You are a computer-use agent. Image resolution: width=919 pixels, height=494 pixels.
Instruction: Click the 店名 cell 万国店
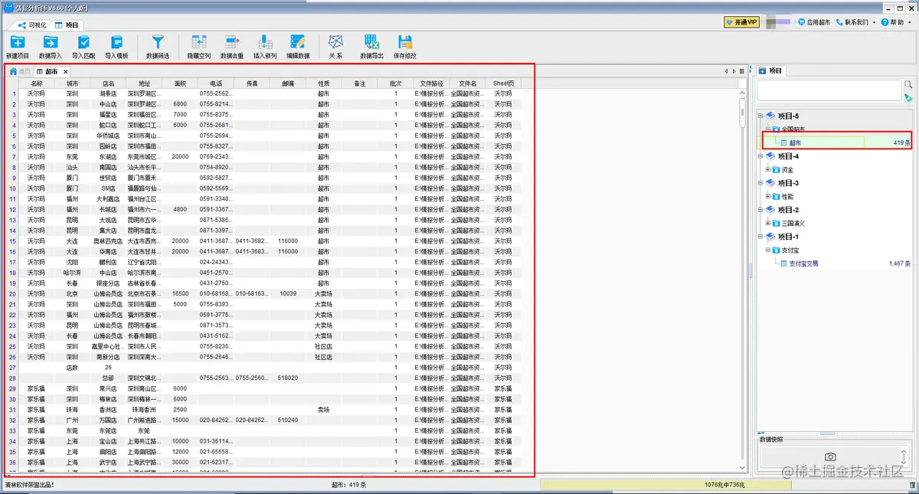(108, 420)
